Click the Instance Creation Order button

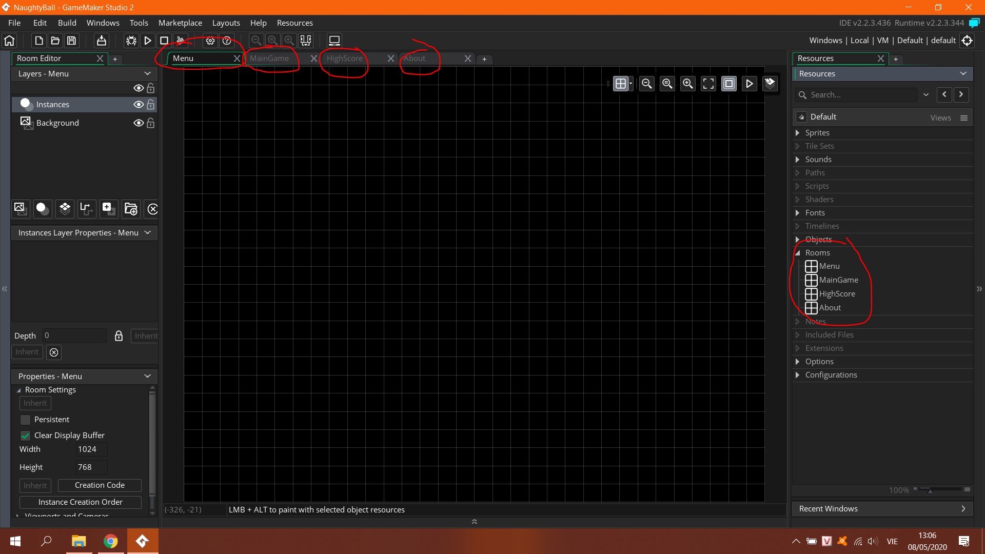coord(81,502)
